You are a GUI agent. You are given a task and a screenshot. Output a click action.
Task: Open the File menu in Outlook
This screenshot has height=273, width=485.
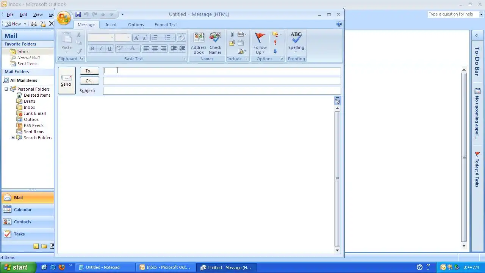[10, 14]
